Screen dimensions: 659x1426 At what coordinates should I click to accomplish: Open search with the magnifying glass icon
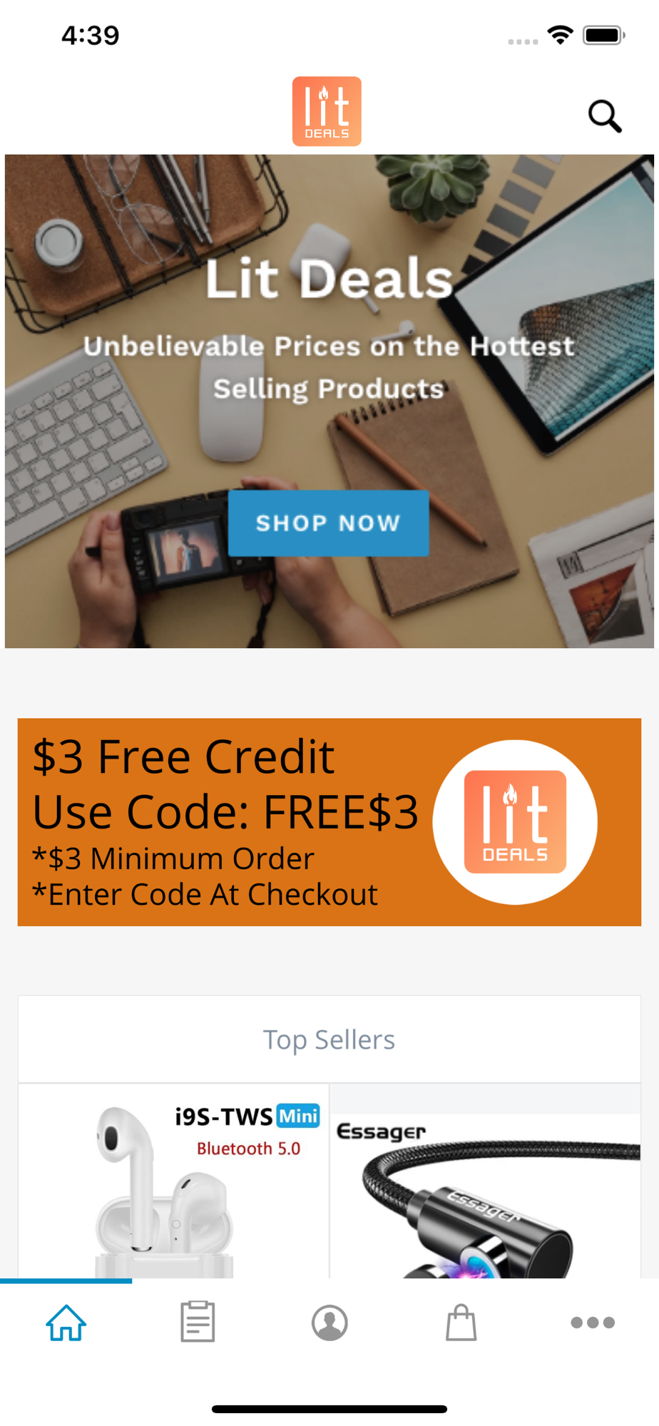tap(605, 116)
